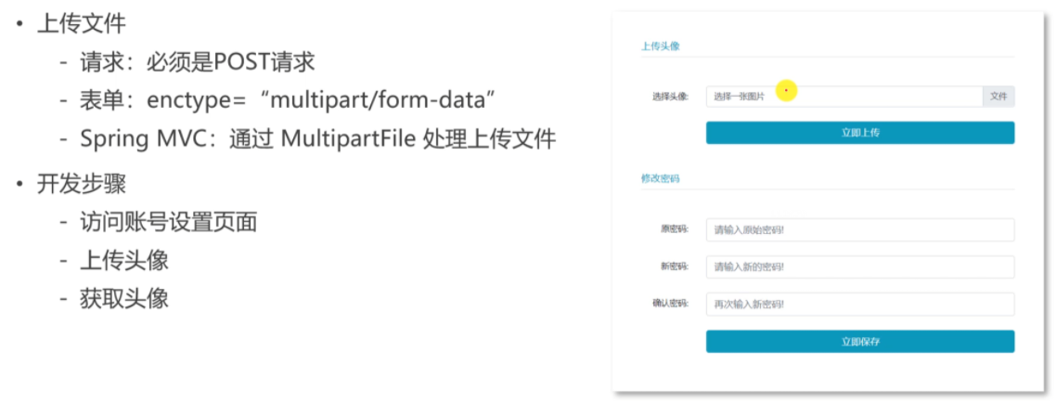Click the 原密码 field label
Viewport: 1056px width, 403px height.
tap(676, 230)
